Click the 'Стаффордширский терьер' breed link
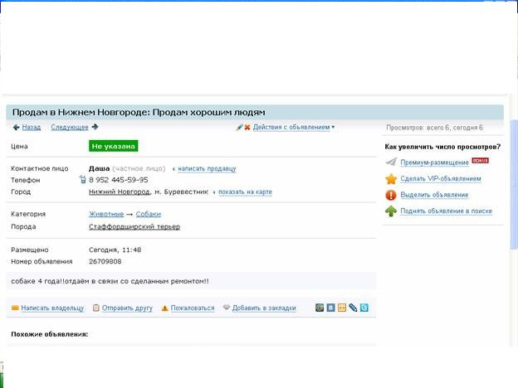 coord(134,226)
